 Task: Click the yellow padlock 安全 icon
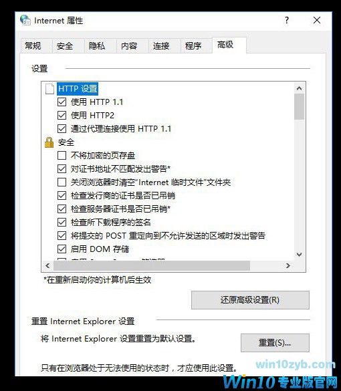click(49, 142)
